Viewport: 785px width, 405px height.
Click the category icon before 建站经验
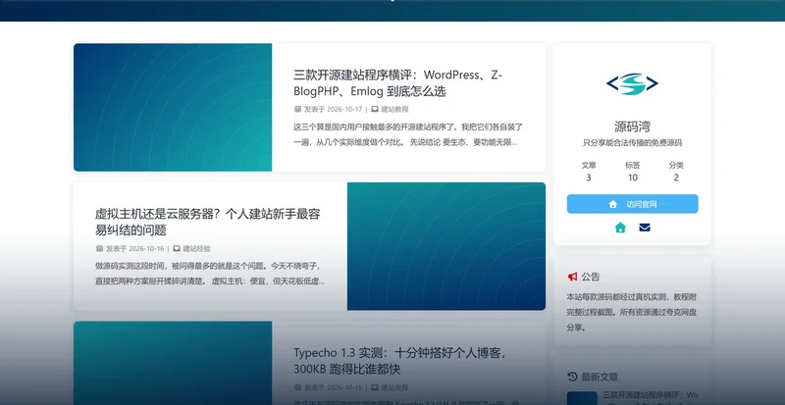click(177, 248)
